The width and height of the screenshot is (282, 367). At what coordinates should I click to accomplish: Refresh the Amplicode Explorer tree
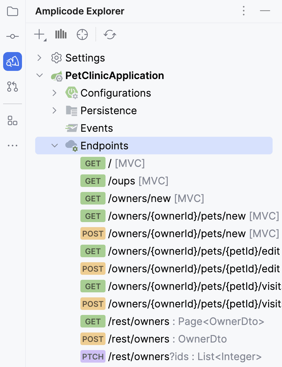click(110, 35)
